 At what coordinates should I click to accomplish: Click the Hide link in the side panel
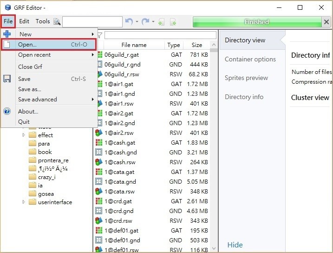pyautogui.click(x=235, y=245)
